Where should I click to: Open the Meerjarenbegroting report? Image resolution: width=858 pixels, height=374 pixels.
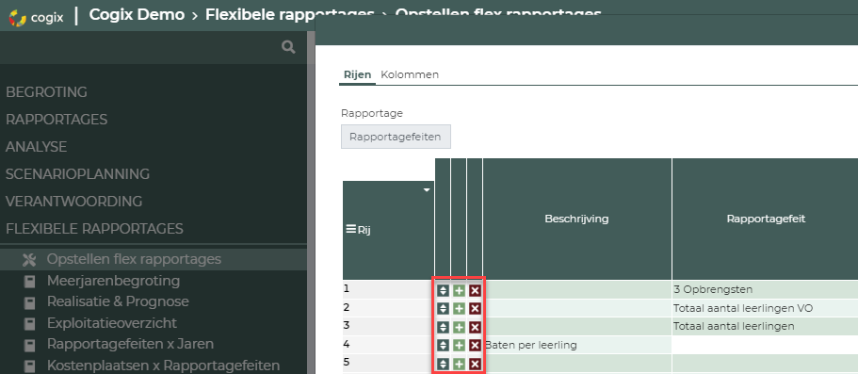113,281
